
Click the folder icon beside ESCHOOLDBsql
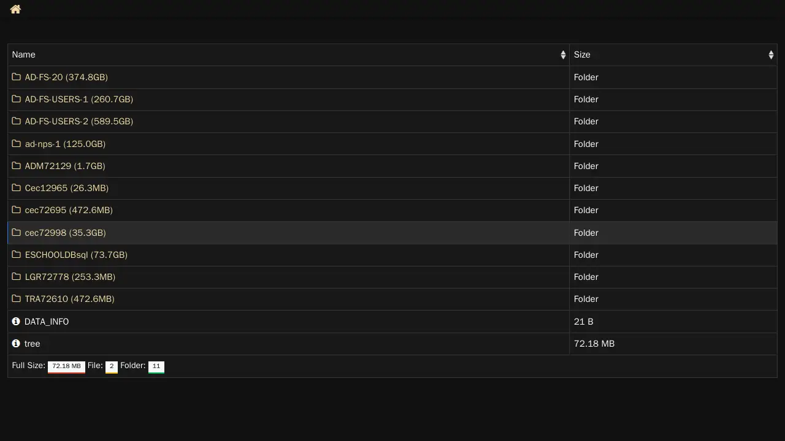coord(17,255)
